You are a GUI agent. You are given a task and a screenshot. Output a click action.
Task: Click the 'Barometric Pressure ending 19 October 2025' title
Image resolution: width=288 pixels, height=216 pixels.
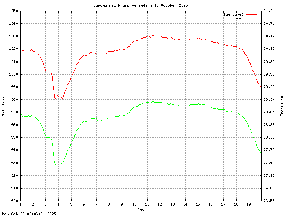pyautogui.click(x=141, y=5)
